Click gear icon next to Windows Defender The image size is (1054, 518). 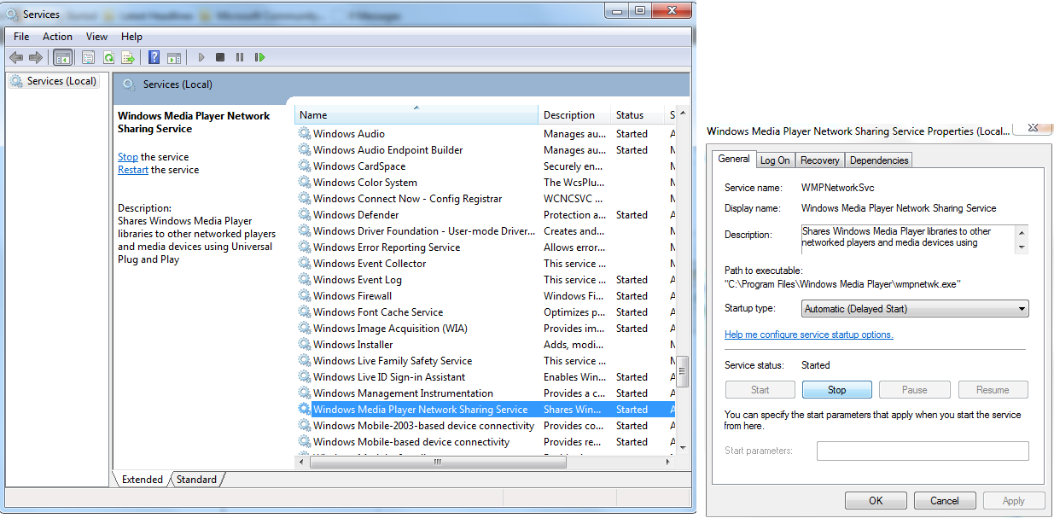(x=304, y=214)
